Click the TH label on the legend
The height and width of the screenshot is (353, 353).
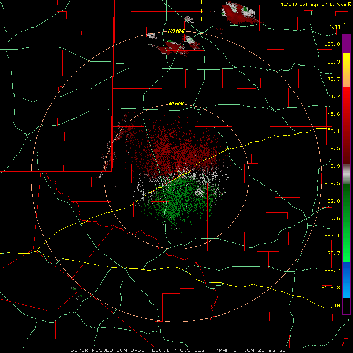click(x=337, y=305)
